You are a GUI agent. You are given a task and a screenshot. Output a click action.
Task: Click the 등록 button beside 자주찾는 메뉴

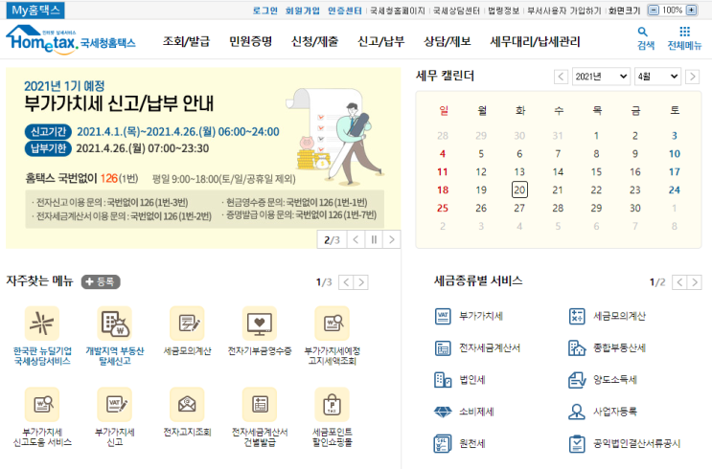(101, 281)
